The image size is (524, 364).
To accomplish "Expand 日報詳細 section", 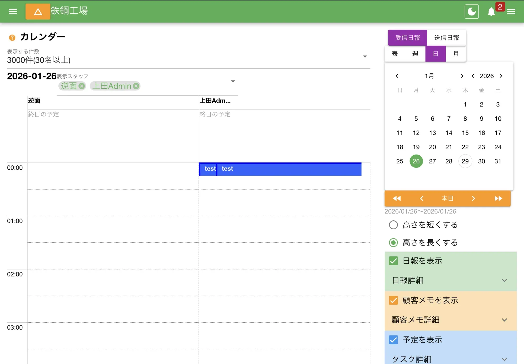I will 504,280.
